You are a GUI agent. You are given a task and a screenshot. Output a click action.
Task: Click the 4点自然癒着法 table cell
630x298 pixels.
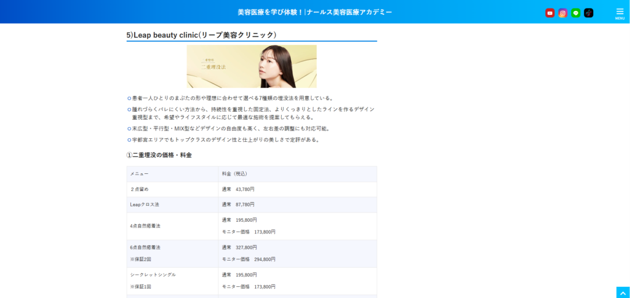coord(172,226)
